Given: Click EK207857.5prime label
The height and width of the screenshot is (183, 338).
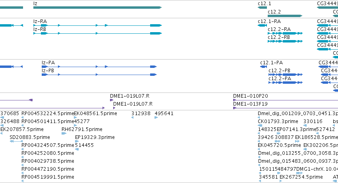Looking at the screenshot, I should (x=22, y=129).
